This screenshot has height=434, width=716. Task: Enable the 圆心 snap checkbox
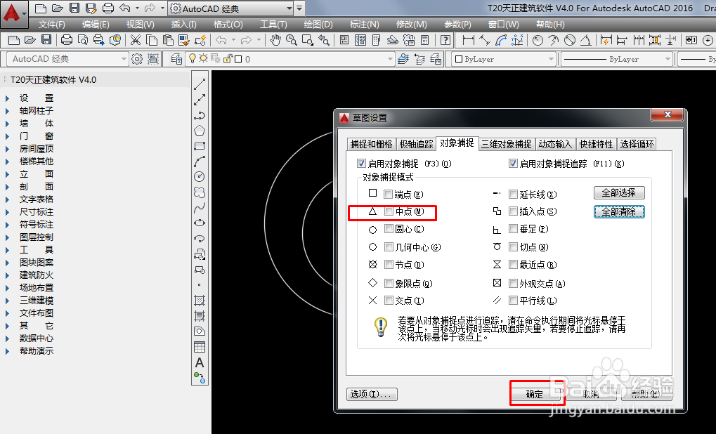point(389,229)
